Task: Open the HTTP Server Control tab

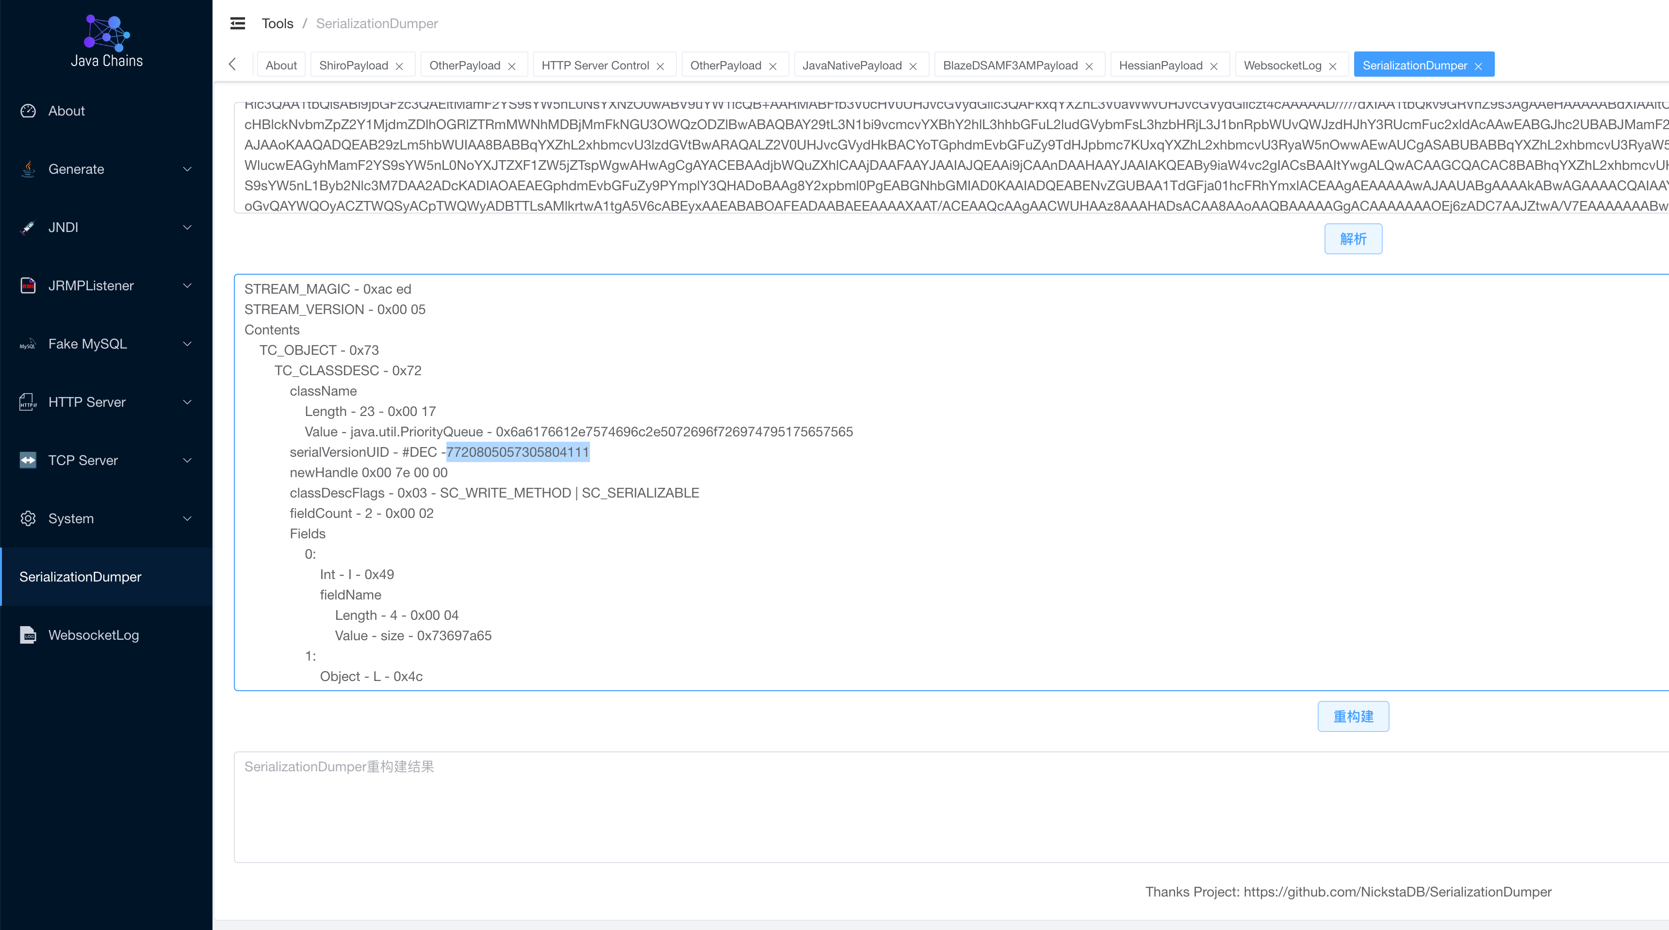Action: point(595,66)
